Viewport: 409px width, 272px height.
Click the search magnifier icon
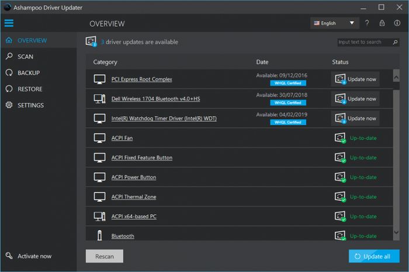click(x=395, y=42)
